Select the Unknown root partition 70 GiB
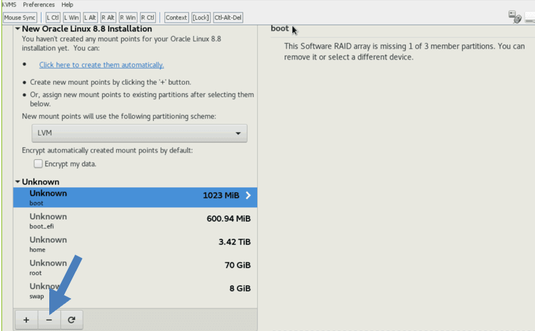The width and height of the screenshot is (535, 331). (x=135, y=267)
